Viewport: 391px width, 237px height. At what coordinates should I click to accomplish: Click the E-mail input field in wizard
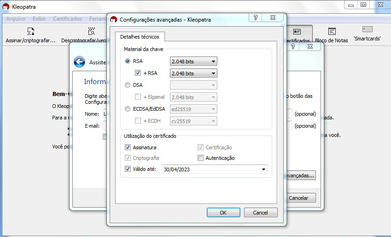(x=105, y=126)
